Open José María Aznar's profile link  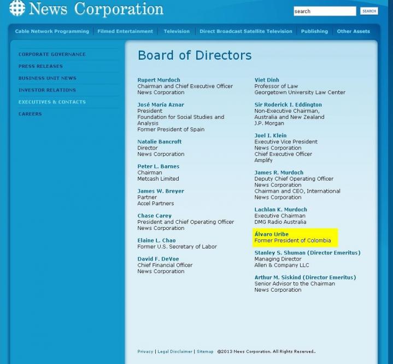(161, 105)
